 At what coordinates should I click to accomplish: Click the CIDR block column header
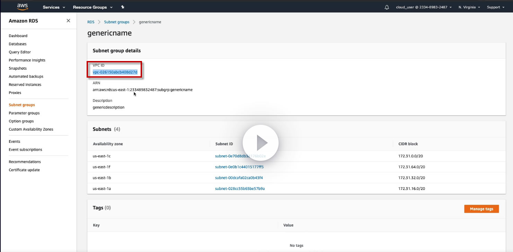(408, 144)
